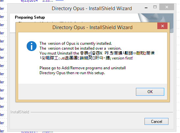
Task: Click the InstallShield label near the separator
Action: coord(20,112)
